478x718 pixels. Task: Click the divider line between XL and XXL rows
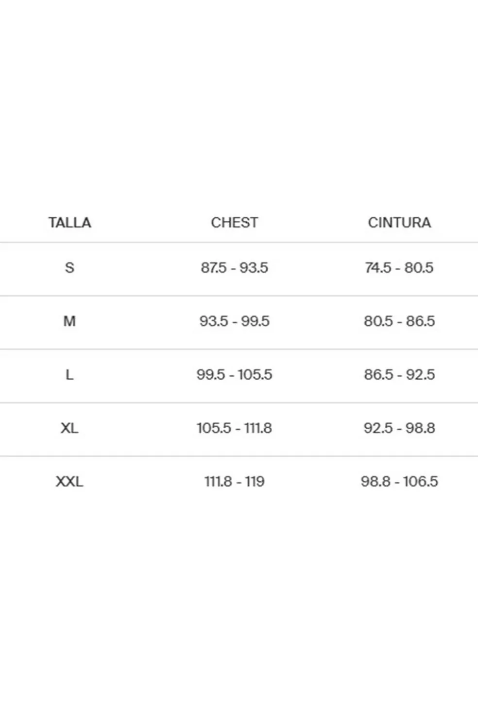239,456
